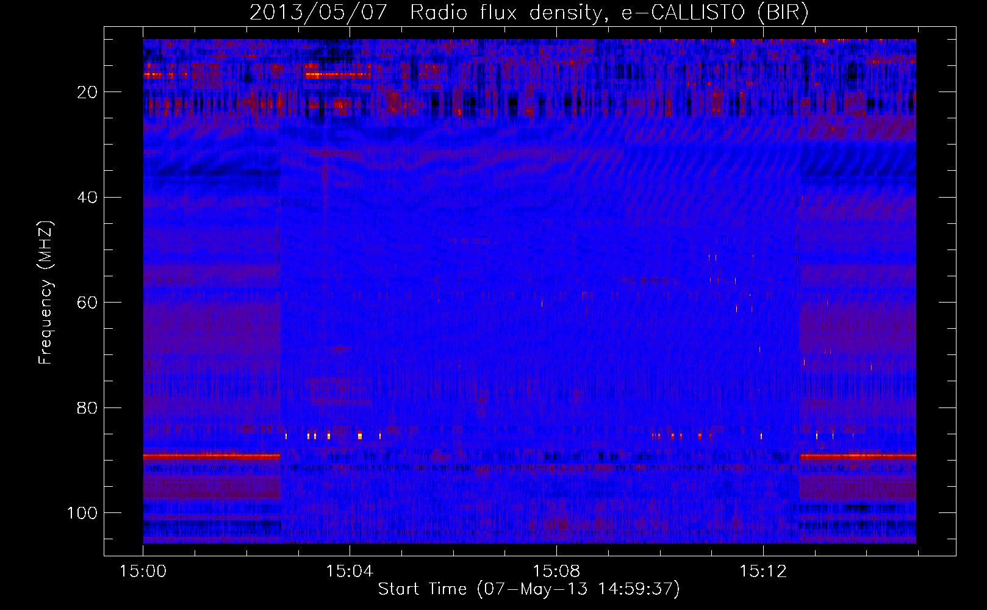The width and height of the screenshot is (987, 610).
Task: Click the "Start Time (07-May-13 14:59:37)" x-axis label
Action: 529,589
